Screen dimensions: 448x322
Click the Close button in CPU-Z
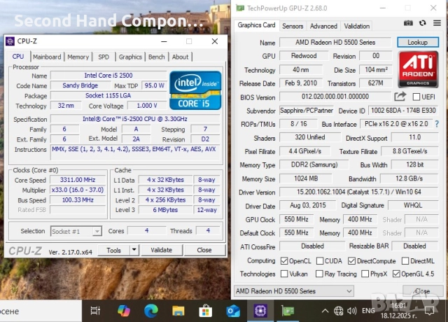click(x=204, y=250)
